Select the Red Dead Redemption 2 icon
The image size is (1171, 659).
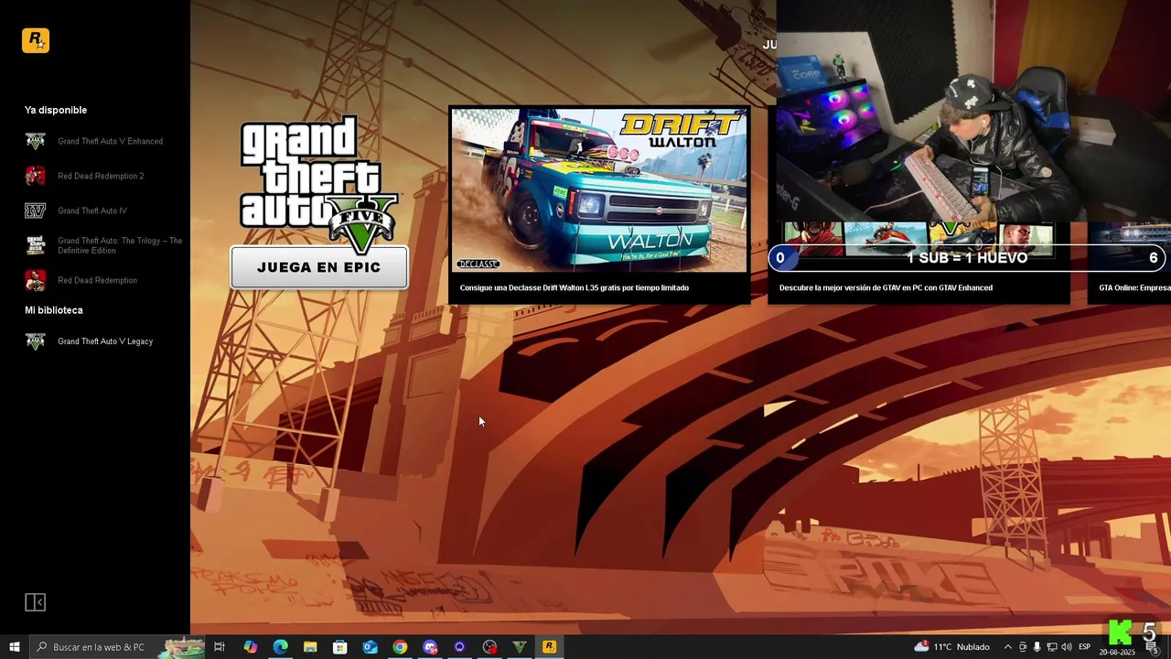(x=35, y=176)
